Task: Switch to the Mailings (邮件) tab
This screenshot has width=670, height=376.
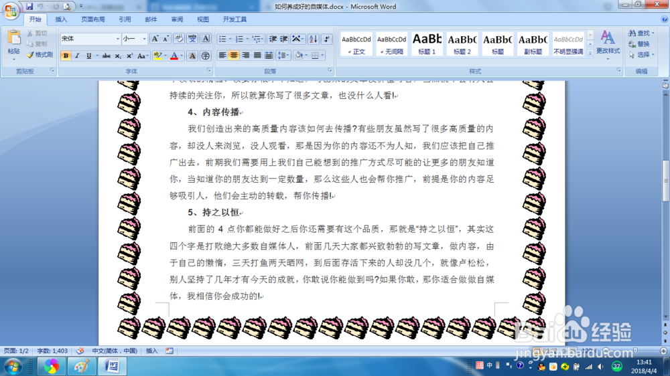Action: pyautogui.click(x=151, y=19)
